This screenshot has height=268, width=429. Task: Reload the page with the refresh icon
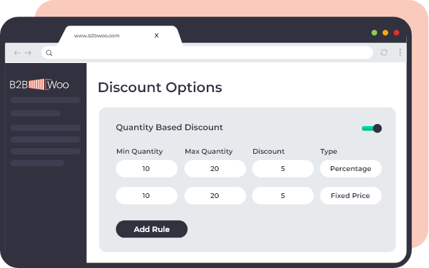pos(384,53)
